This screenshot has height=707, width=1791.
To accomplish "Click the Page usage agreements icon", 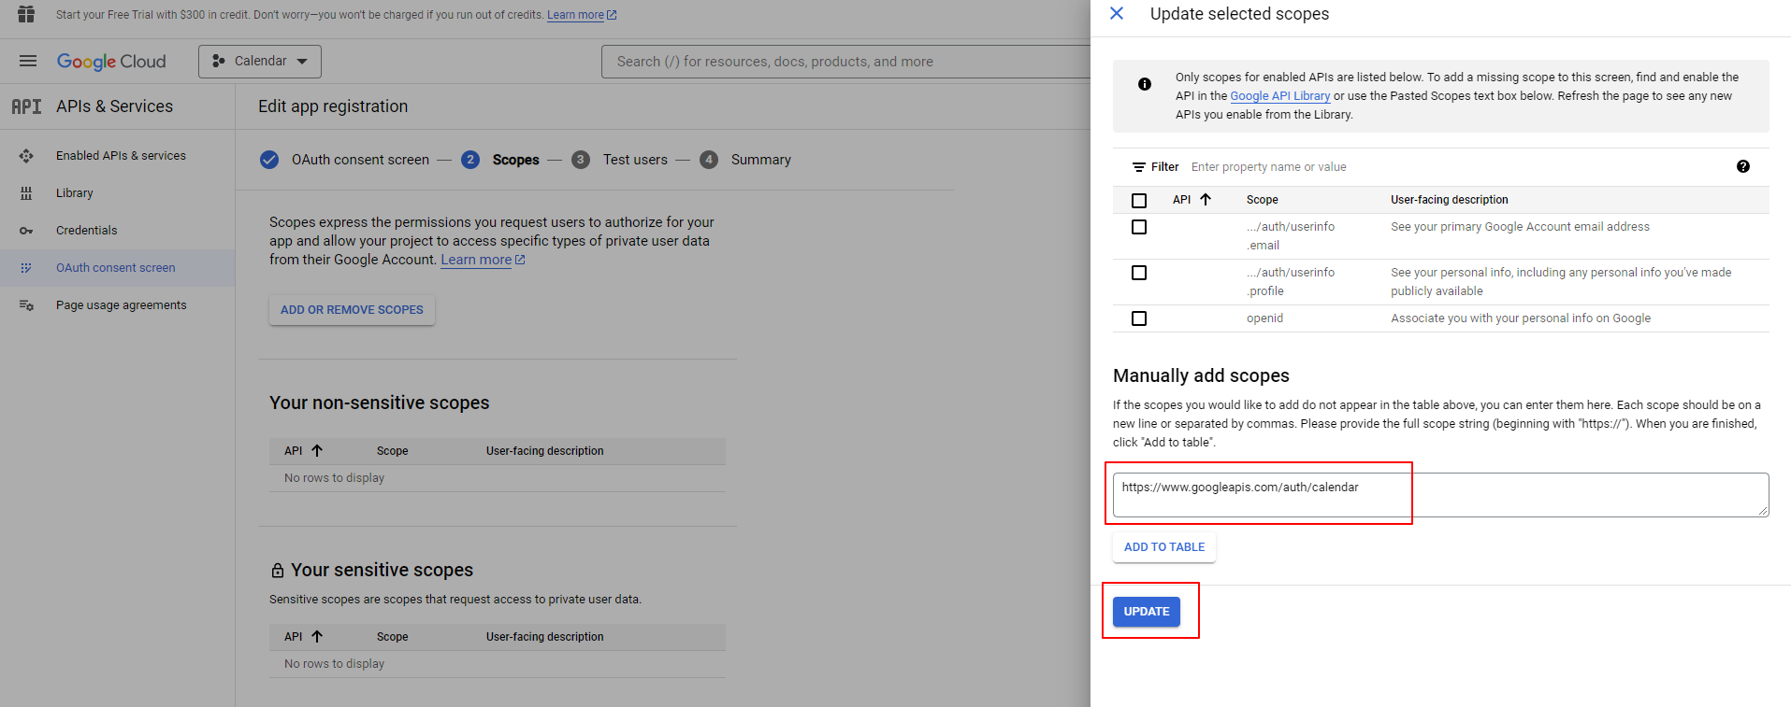I will [26, 305].
